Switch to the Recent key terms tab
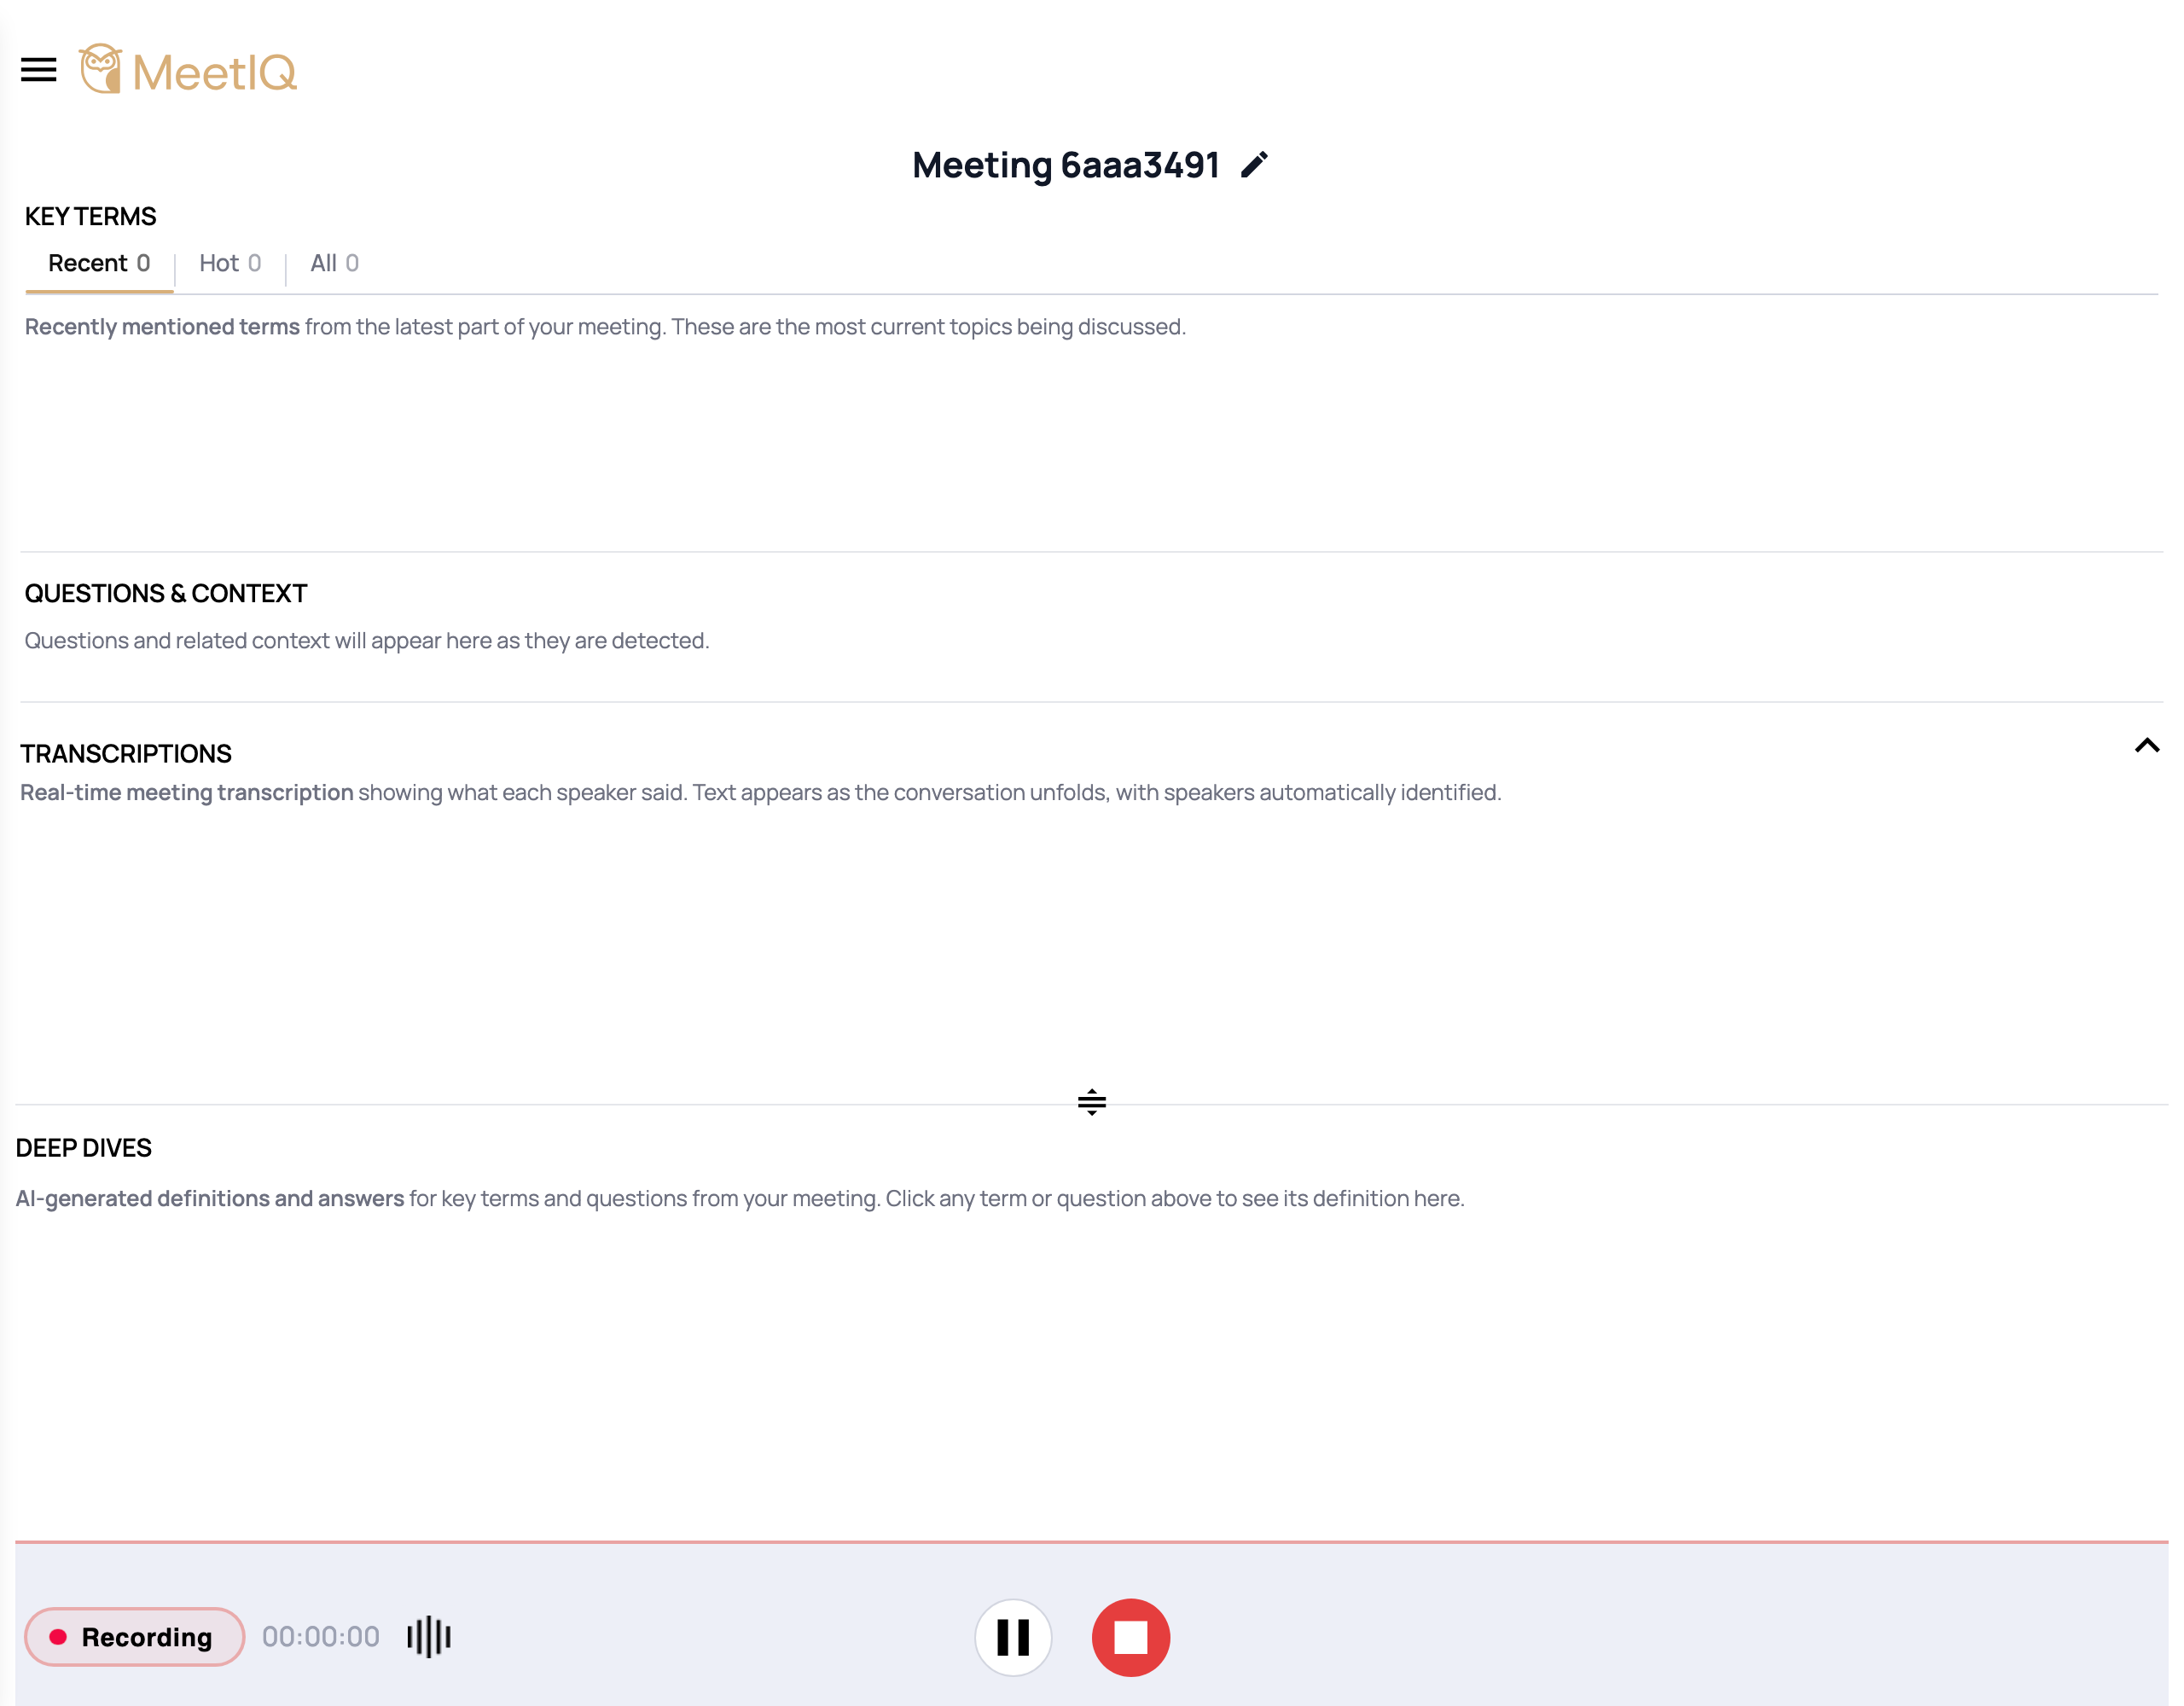2184x1706 pixels. pos(99,264)
